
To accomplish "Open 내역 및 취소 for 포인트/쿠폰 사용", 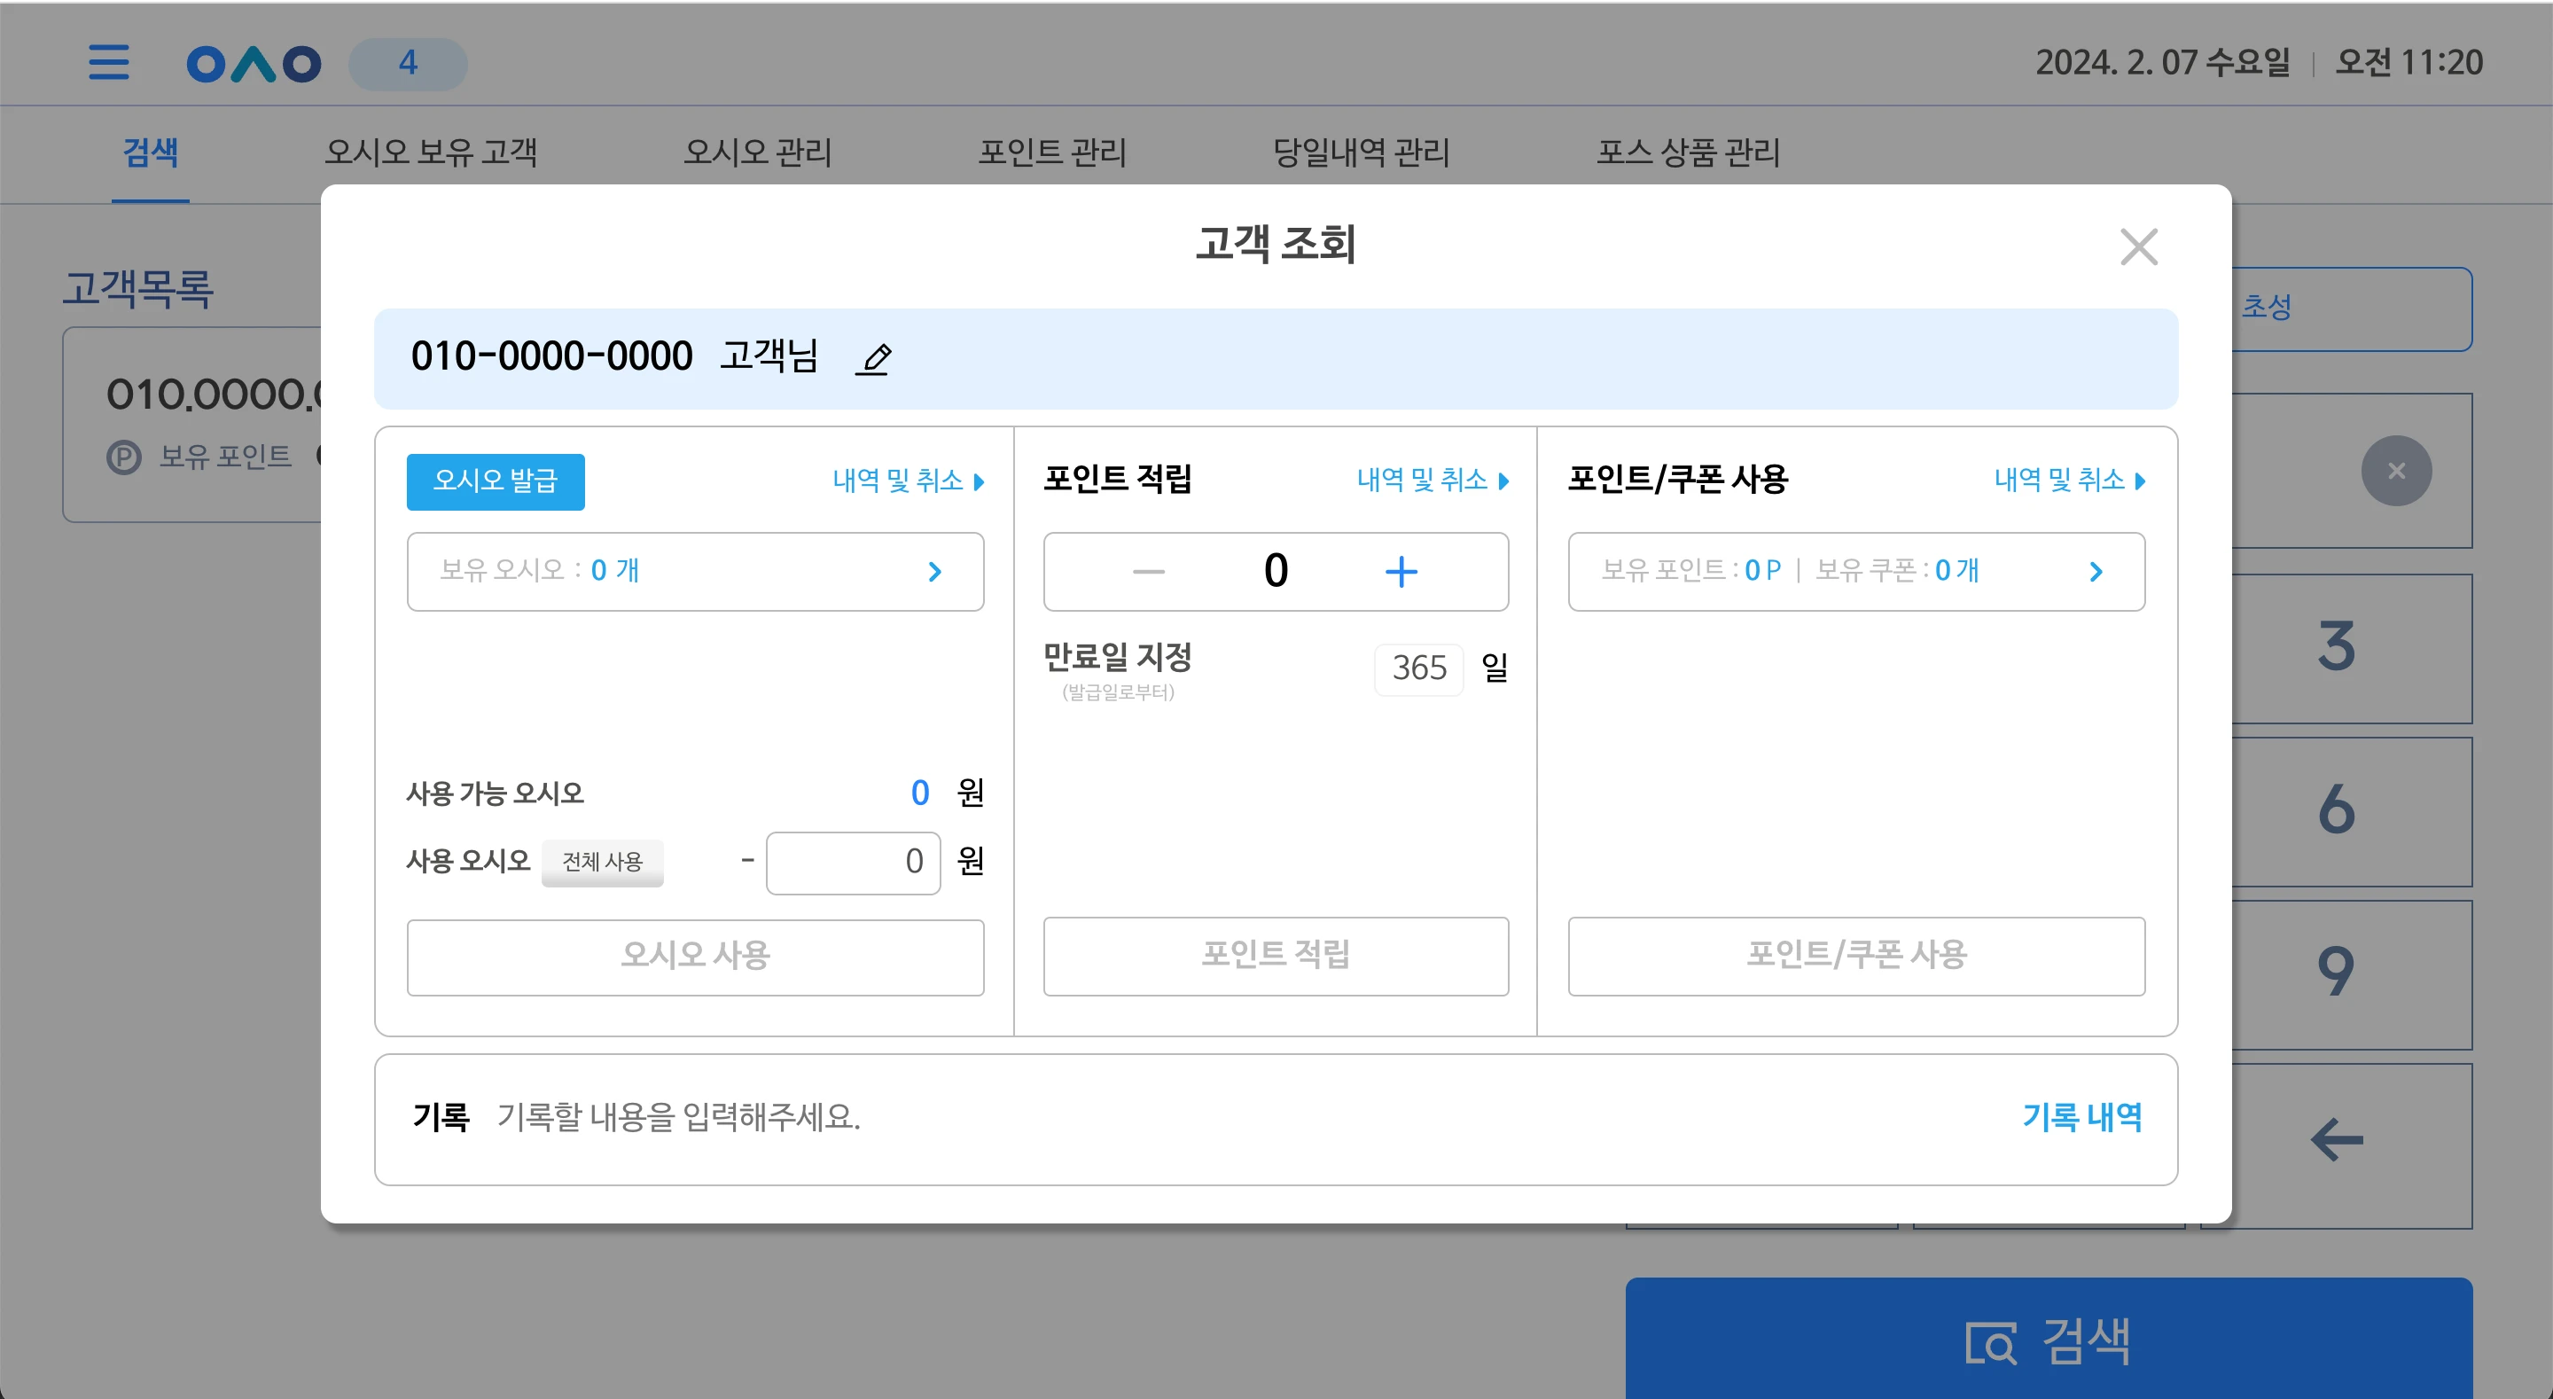I will (2069, 480).
